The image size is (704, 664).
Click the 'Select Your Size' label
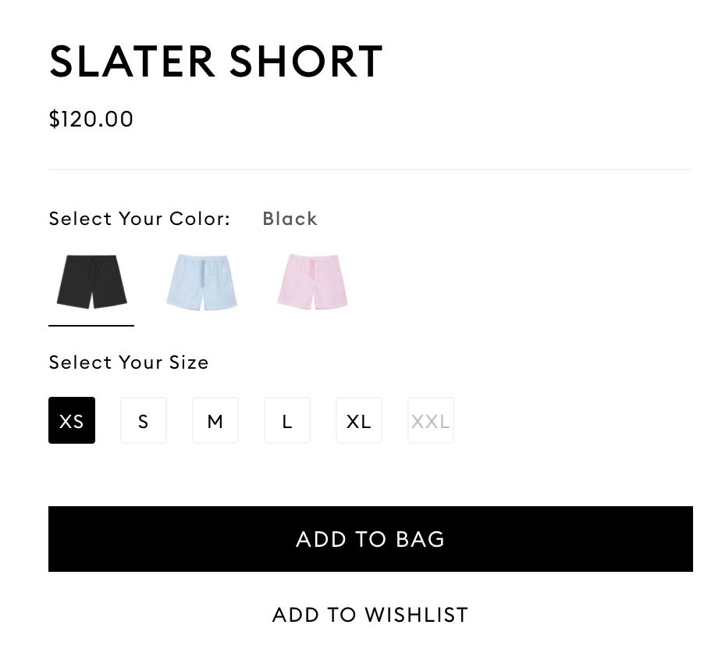pyautogui.click(x=129, y=362)
